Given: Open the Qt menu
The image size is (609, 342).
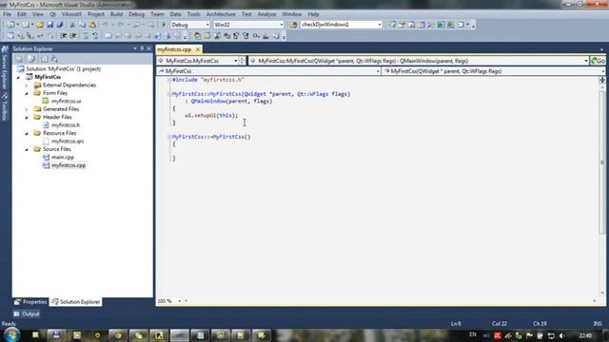Looking at the screenshot, I should [53, 14].
